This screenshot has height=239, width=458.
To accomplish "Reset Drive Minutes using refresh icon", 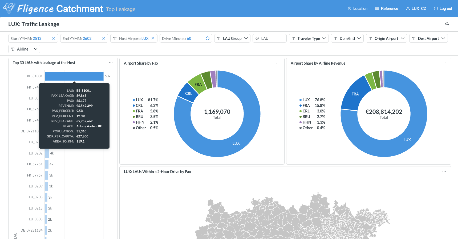I will [208, 38].
